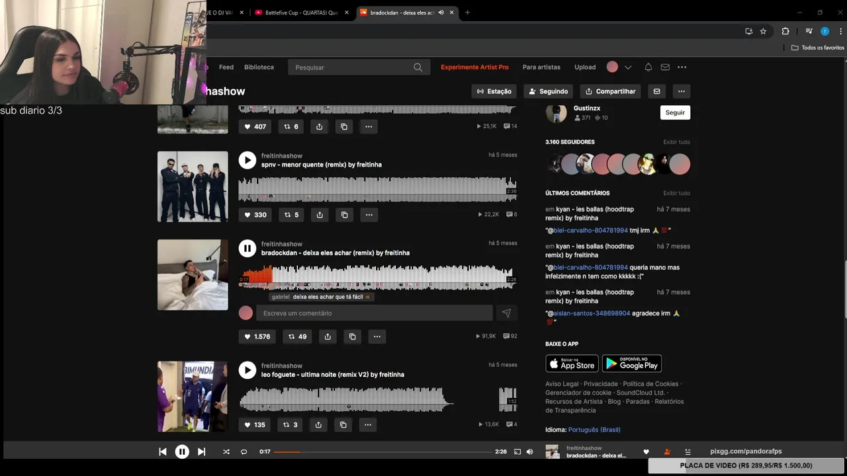Skip to the previous track in player bar
Viewport: 847px width, 476px height.
pos(163,452)
